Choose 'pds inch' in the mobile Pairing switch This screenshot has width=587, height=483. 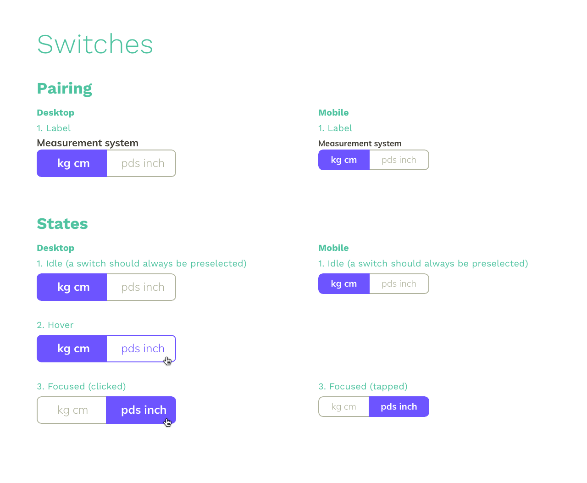(x=399, y=160)
